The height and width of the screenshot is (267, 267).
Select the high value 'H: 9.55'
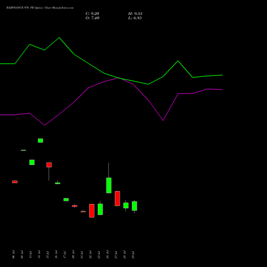pyautogui.click(x=135, y=14)
